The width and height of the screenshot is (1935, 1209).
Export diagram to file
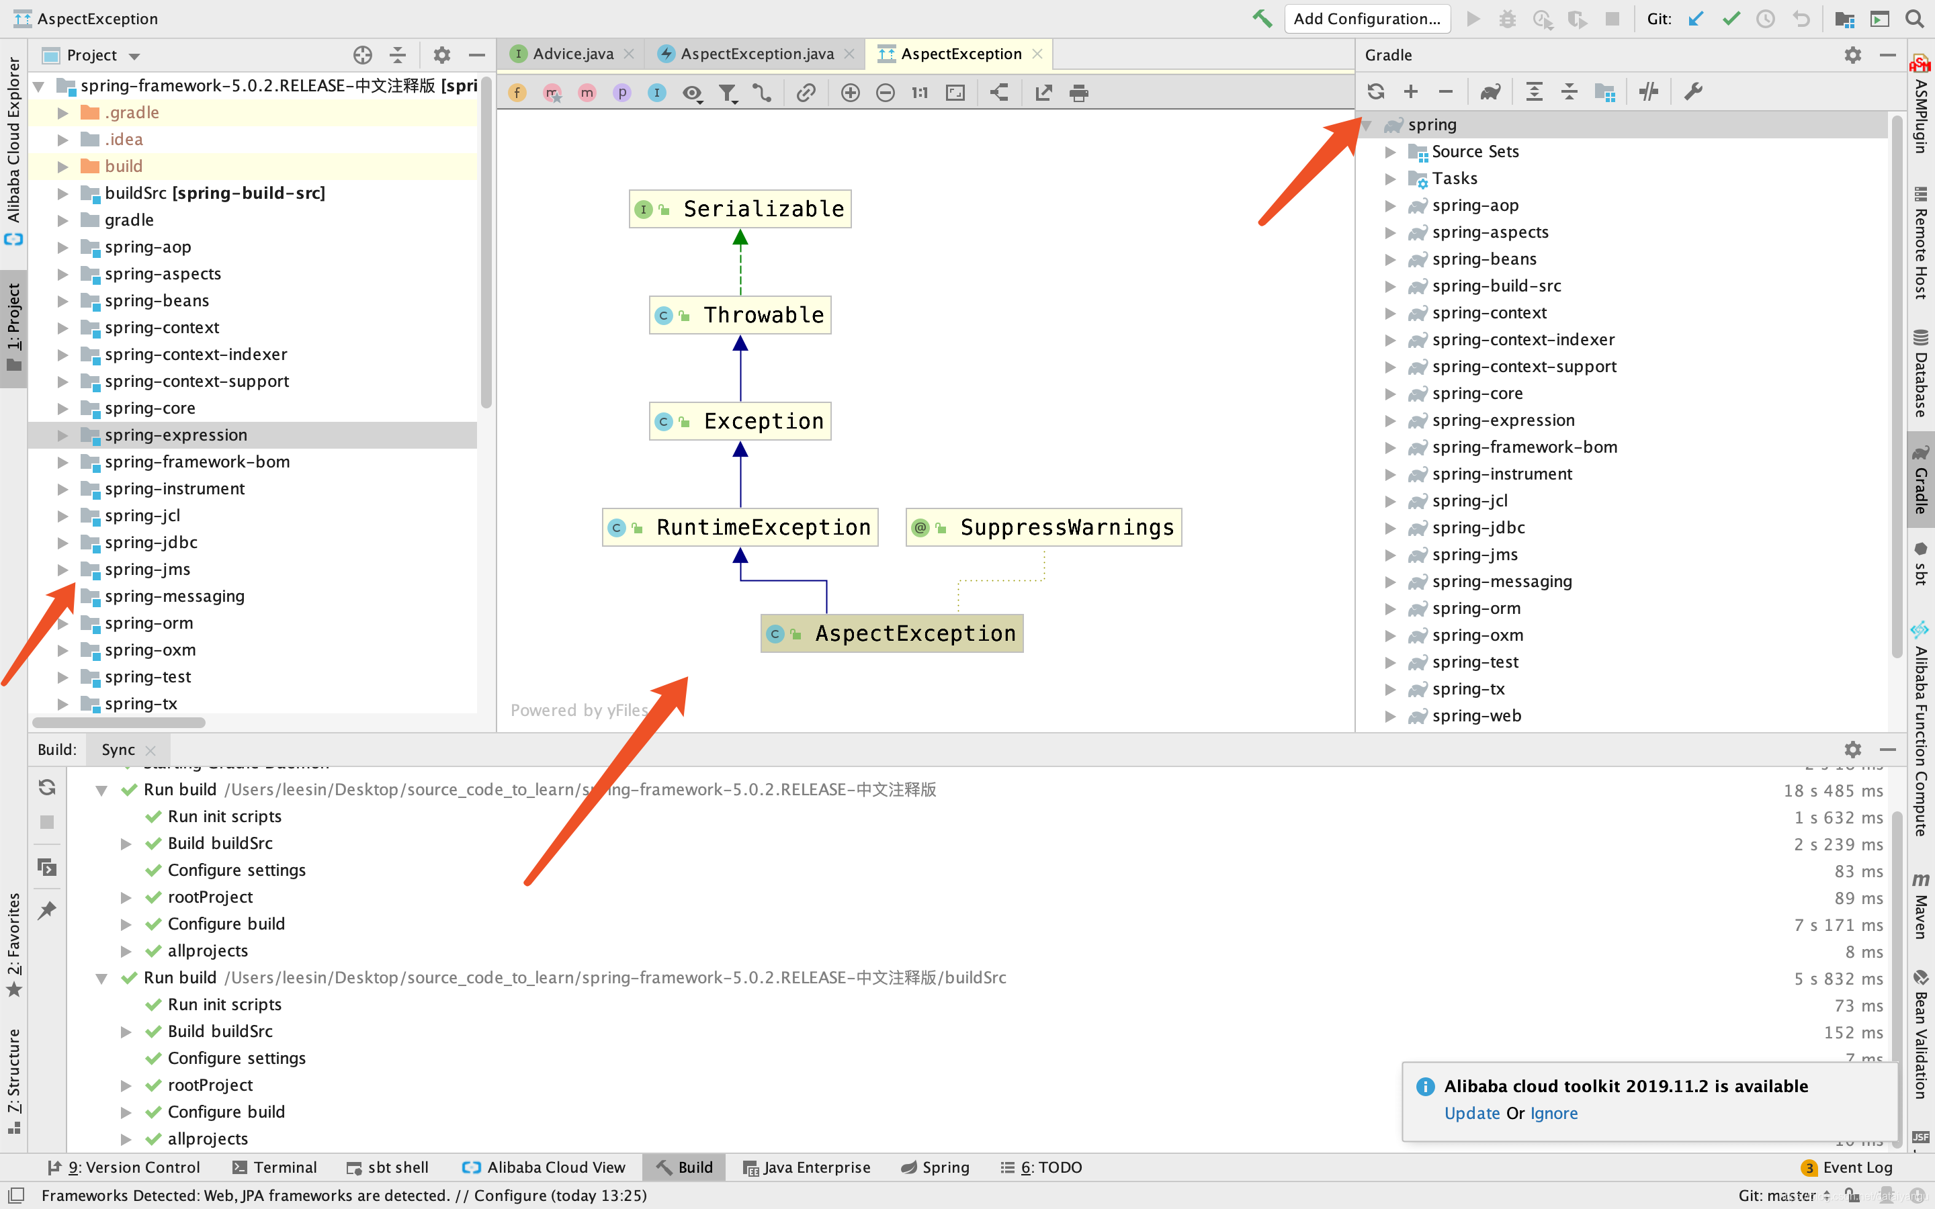point(1043,93)
